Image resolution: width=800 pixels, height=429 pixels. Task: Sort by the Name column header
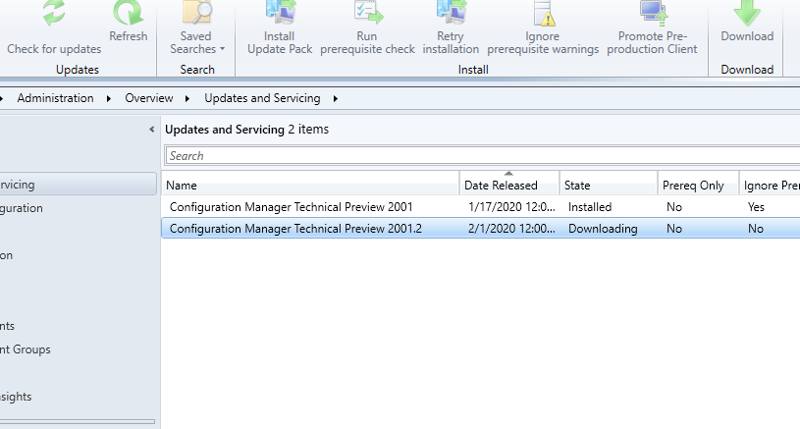(x=311, y=186)
